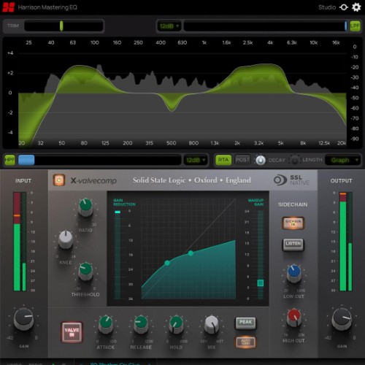Toggle the LPF filter button
Image resolution: width=365 pixels, height=365 pixels.
click(355, 26)
